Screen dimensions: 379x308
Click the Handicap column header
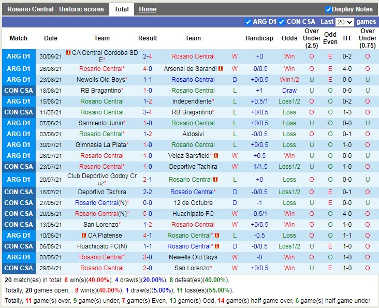(x=259, y=38)
